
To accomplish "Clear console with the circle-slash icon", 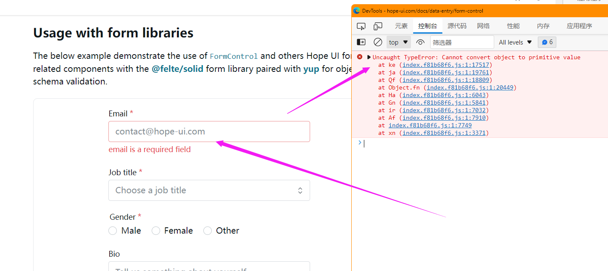I will click(x=378, y=42).
